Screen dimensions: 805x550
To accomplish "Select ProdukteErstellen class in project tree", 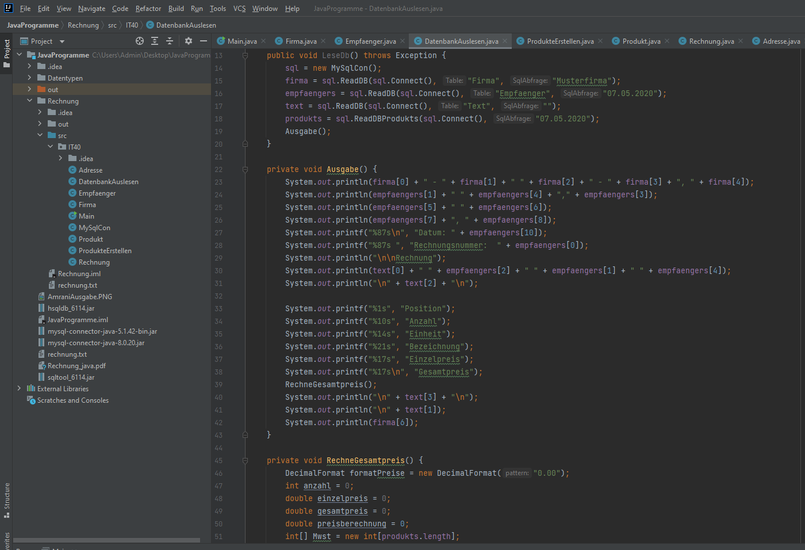I will click(x=105, y=251).
